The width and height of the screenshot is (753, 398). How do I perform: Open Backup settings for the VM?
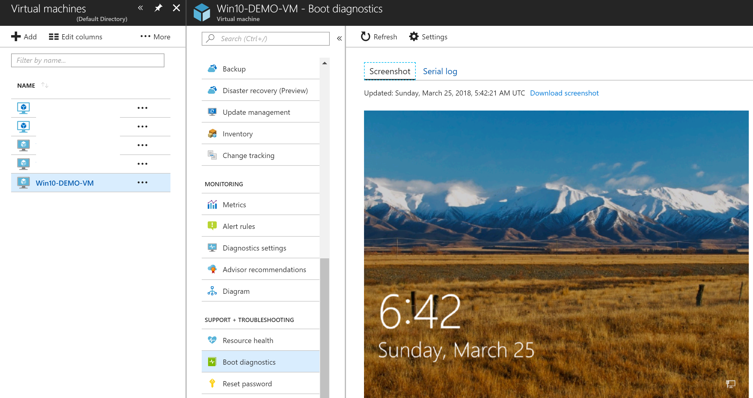pyautogui.click(x=234, y=69)
